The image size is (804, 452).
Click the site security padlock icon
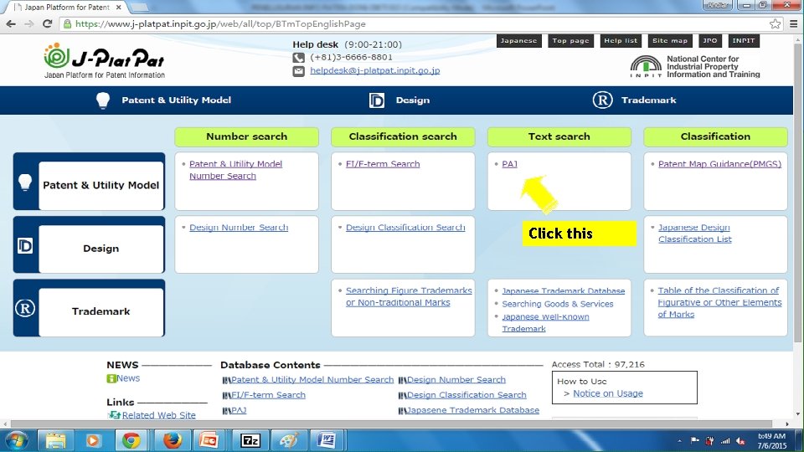67,24
